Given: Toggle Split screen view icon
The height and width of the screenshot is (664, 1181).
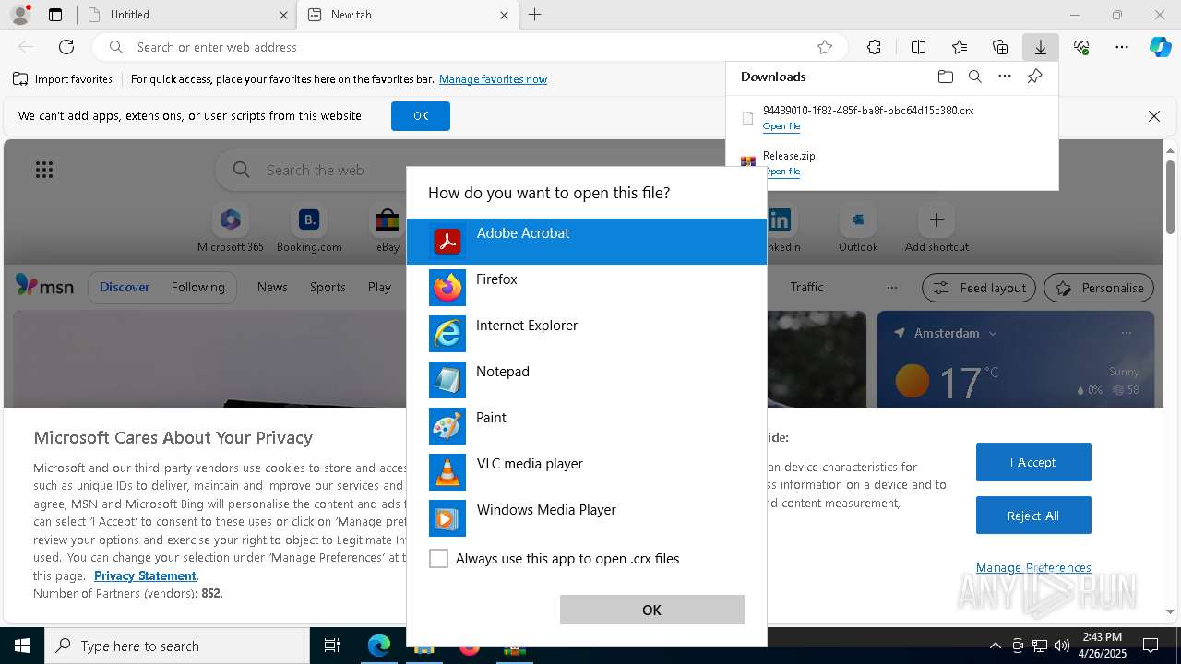Looking at the screenshot, I should tap(918, 47).
